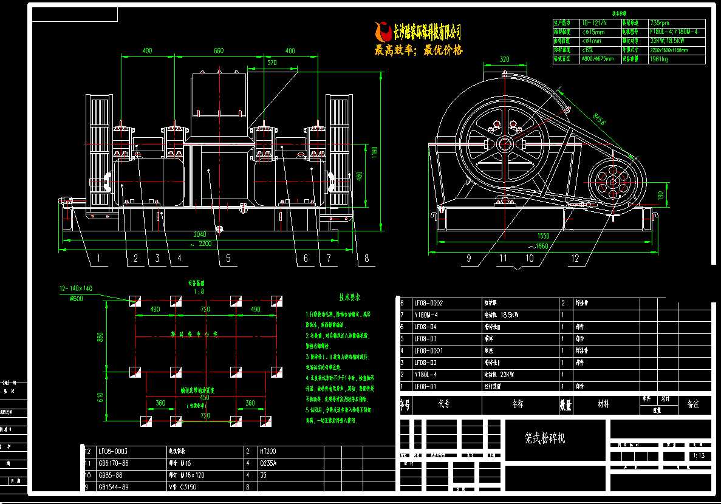Click the title block text '笼式粉碎机'
The height and width of the screenshot is (504, 721).
click(x=545, y=438)
